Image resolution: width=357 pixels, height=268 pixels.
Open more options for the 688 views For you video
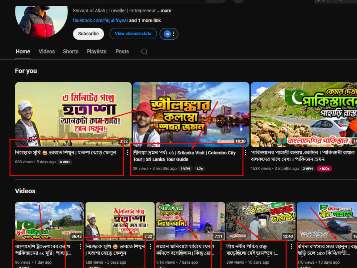coord(127,153)
